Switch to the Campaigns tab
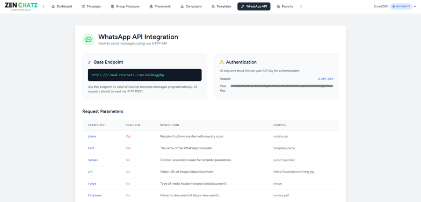The height and width of the screenshot is (202, 421). point(191,7)
